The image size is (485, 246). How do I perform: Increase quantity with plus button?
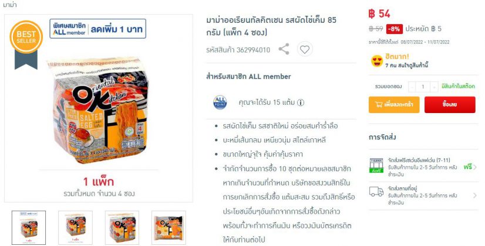435,87
